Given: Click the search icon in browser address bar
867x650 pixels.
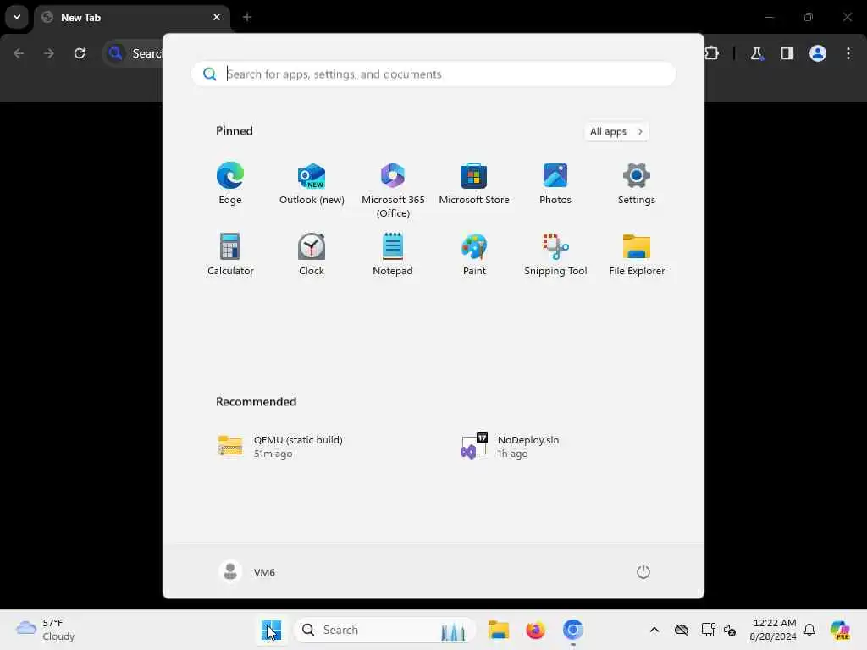Looking at the screenshot, I should [115, 53].
